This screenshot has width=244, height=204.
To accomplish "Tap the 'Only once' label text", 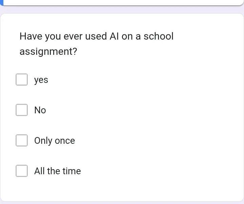I will click(x=54, y=141).
